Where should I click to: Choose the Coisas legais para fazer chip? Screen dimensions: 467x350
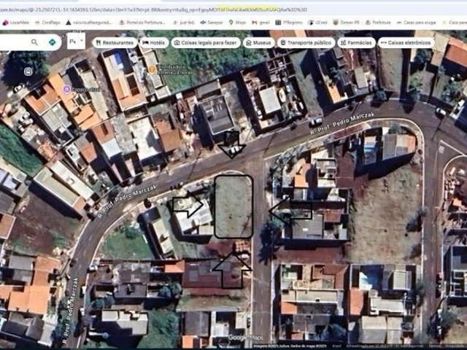tap(206, 43)
